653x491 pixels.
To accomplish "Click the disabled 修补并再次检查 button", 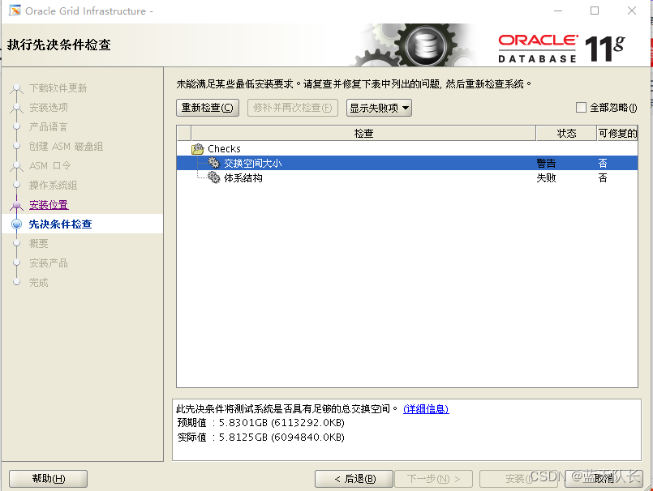I will tap(292, 108).
